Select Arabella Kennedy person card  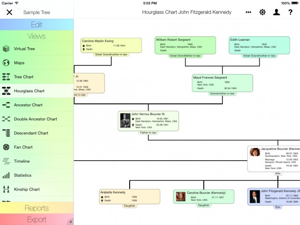click(130, 197)
